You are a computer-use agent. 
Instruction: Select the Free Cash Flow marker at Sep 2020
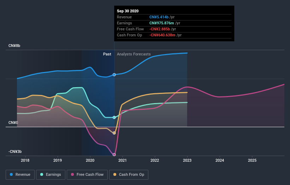[x=114, y=155]
